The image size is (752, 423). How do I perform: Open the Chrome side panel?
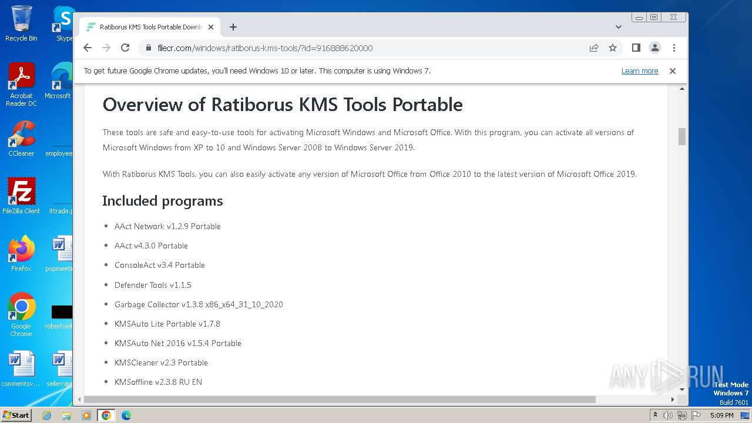(x=636, y=48)
